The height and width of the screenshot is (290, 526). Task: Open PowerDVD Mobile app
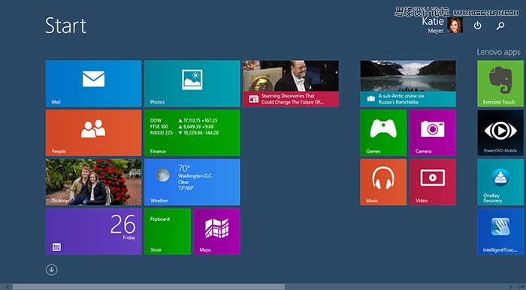click(500, 133)
